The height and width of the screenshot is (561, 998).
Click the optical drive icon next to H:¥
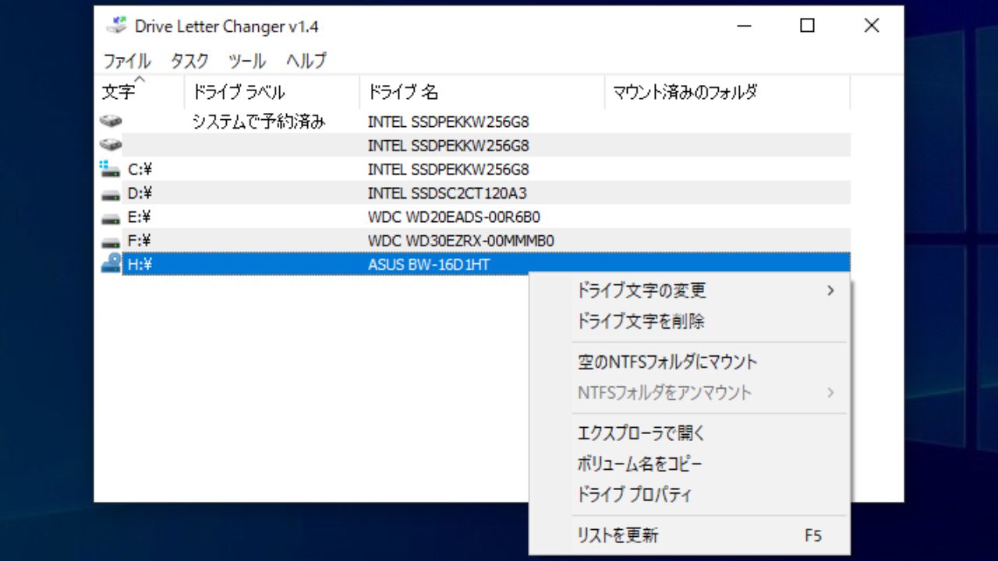point(111,264)
